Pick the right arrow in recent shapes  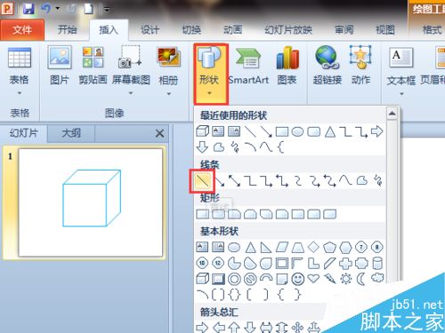tap(377, 131)
